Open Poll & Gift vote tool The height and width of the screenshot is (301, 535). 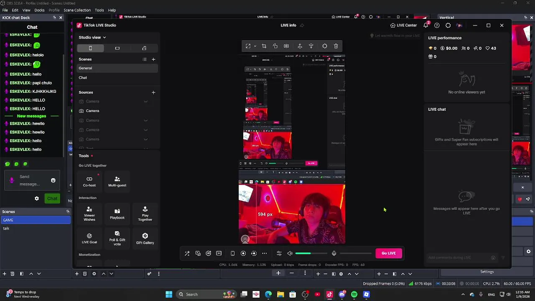117,238
